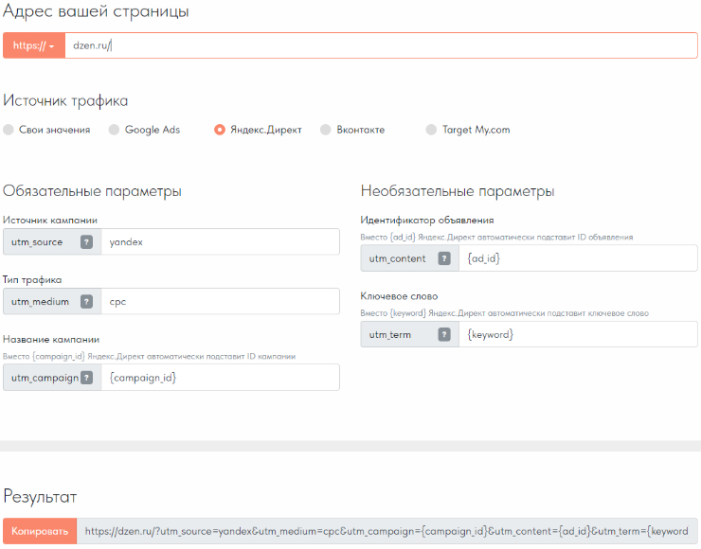Click the generated result URL field
Viewport: 701px width, 549px height.
[x=388, y=532]
